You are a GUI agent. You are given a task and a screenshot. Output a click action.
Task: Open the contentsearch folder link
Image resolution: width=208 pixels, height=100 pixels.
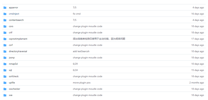click(16, 20)
